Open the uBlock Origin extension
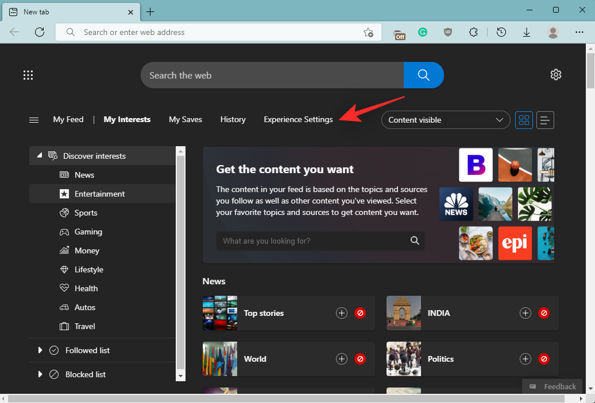595x403 pixels. (448, 32)
